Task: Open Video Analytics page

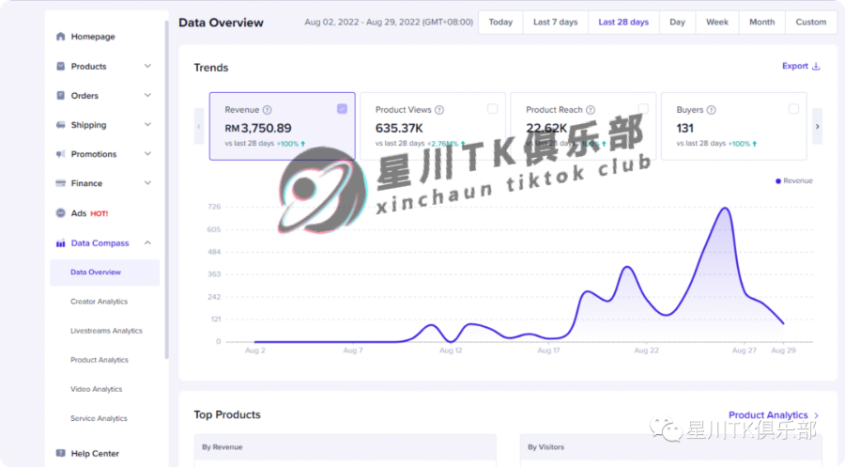Action: point(97,389)
